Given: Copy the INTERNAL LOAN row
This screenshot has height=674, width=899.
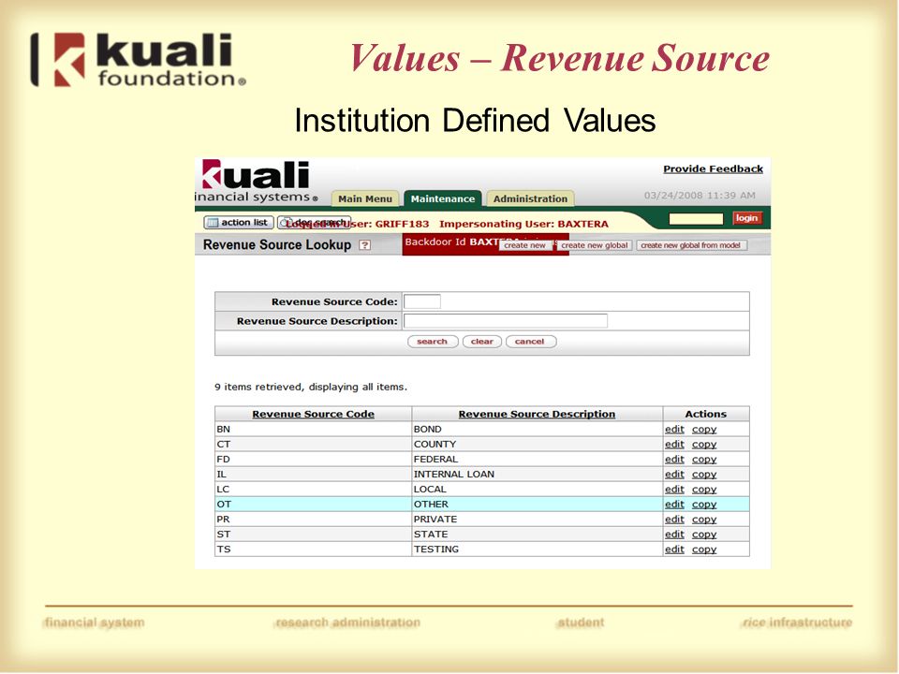Looking at the screenshot, I should click(704, 474).
